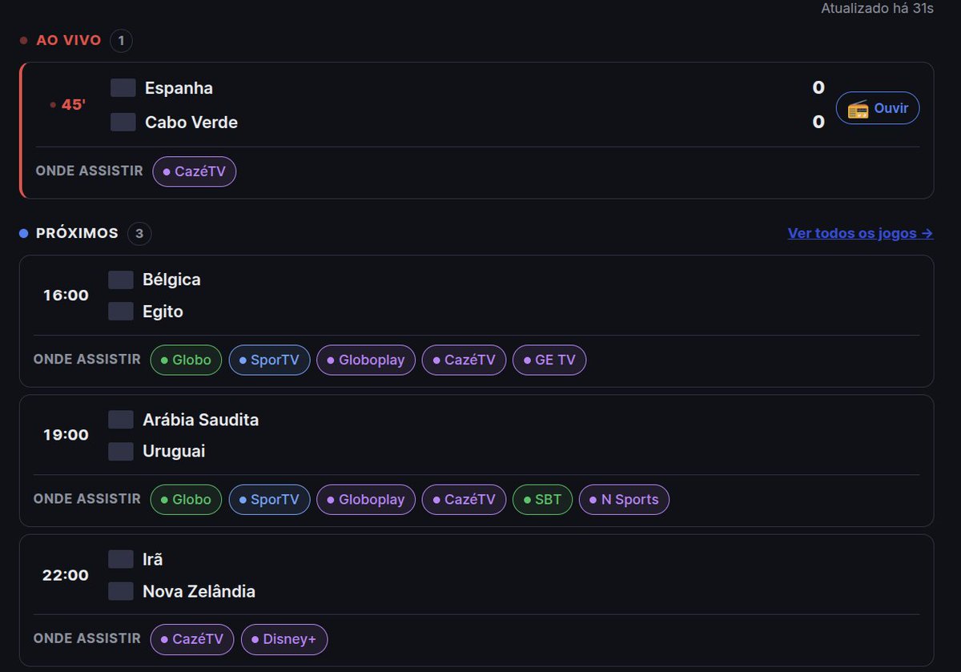Select the CazéTV channel chip in the live match
961x672 pixels.
pyautogui.click(x=195, y=171)
